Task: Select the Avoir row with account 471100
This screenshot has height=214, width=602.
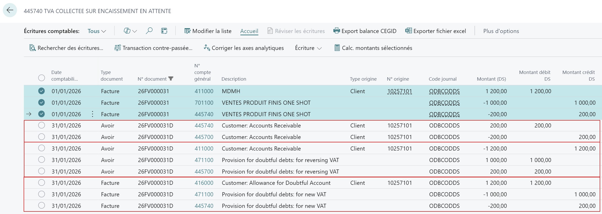Action: (x=41, y=160)
